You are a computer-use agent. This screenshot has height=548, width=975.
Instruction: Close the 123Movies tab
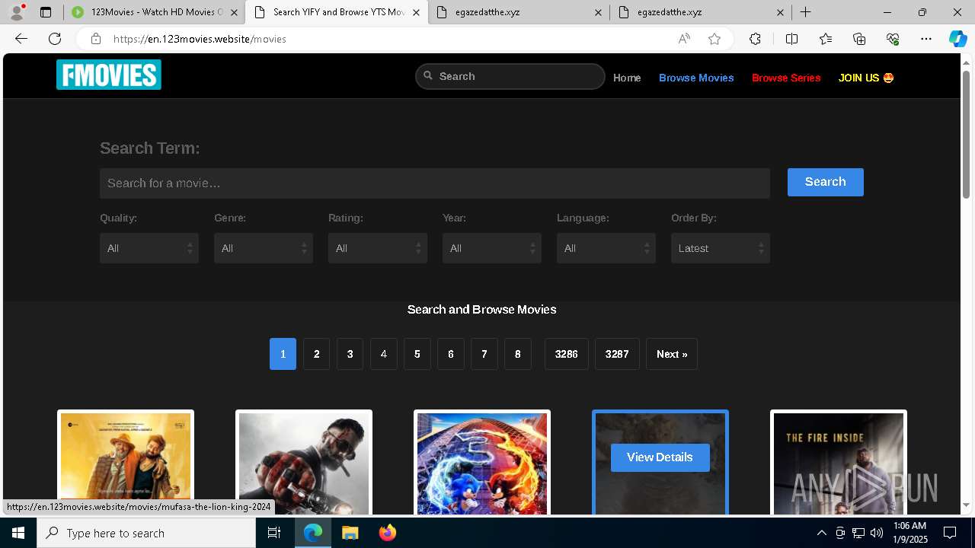pos(233,12)
